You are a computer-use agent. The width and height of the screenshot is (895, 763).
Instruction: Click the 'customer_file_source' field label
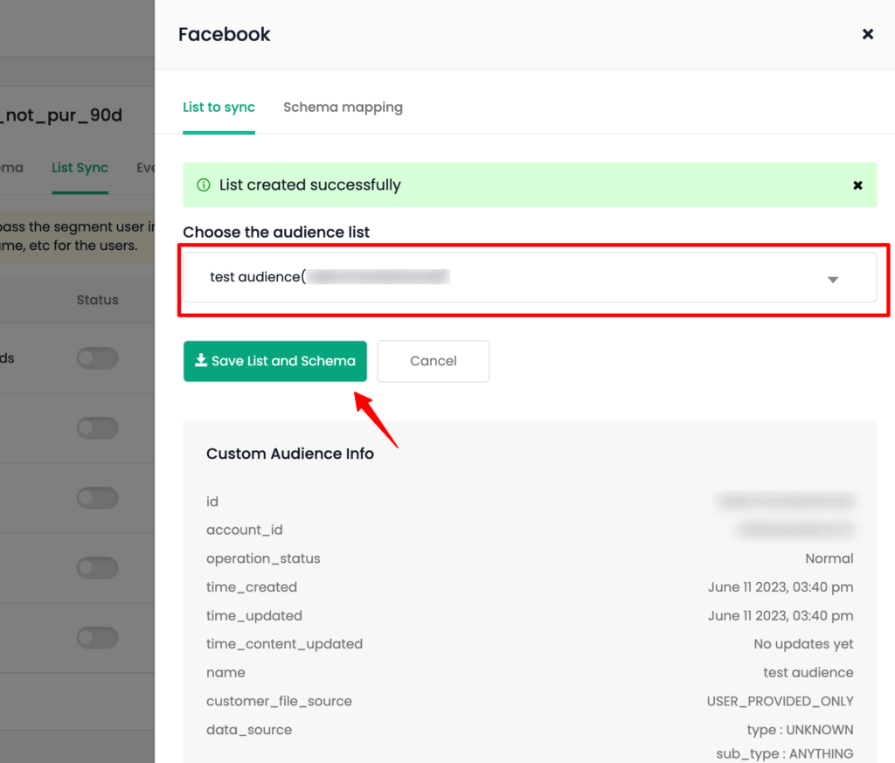(x=279, y=701)
